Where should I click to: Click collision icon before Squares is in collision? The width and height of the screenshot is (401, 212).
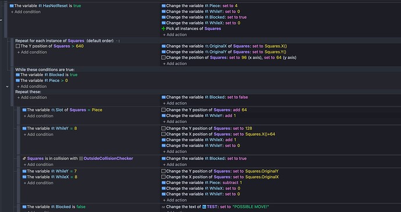coord(24,159)
